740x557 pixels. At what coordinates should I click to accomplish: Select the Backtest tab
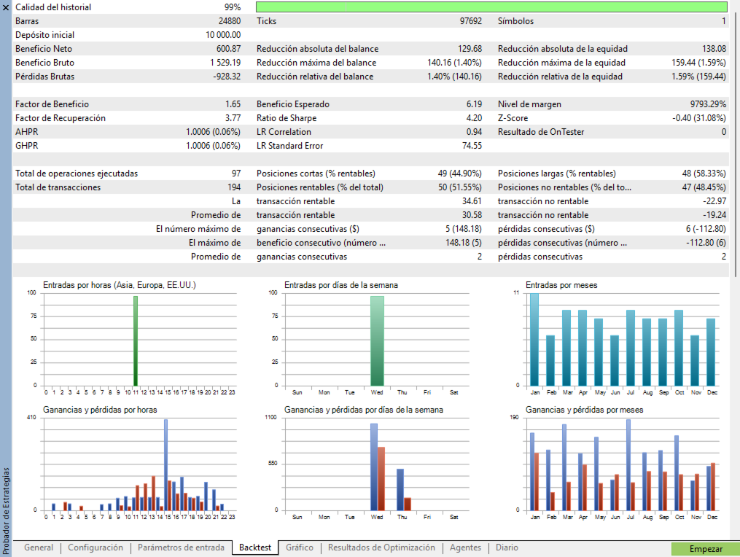[255, 548]
